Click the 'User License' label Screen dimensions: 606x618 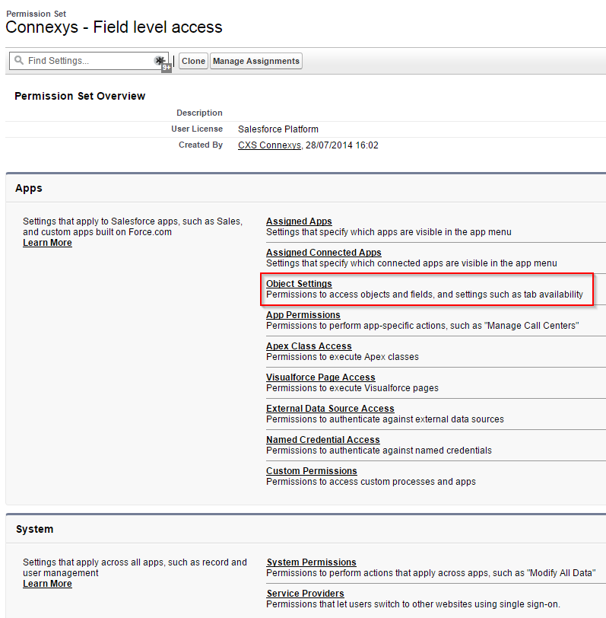197,129
